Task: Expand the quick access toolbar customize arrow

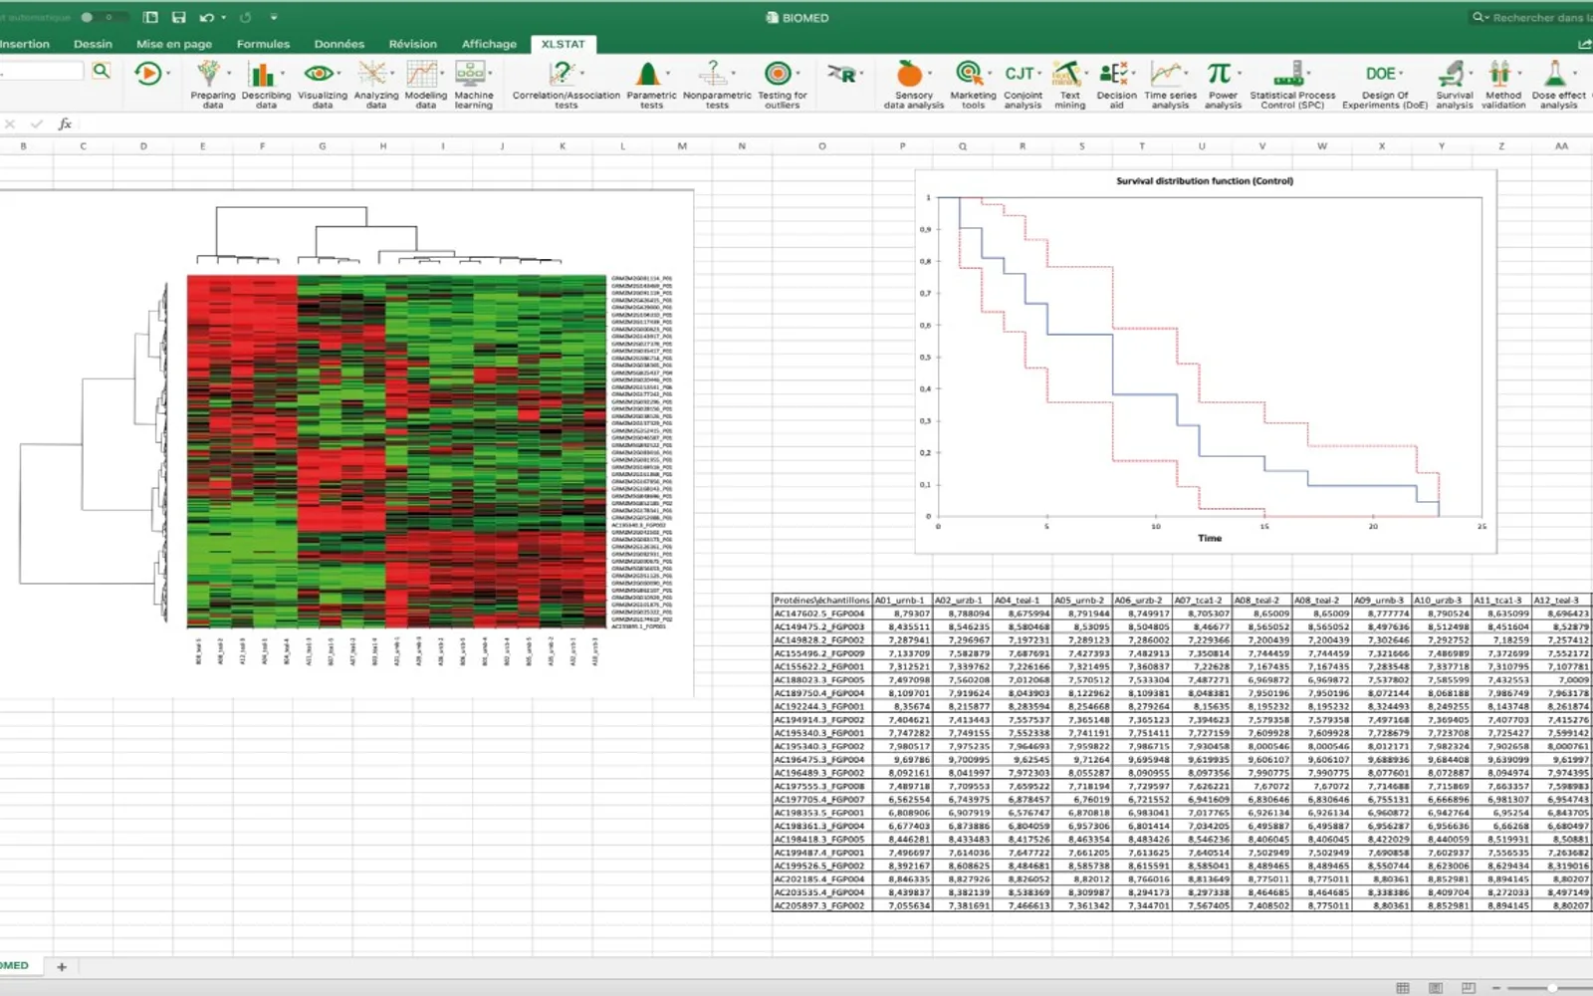Action: 273,17
